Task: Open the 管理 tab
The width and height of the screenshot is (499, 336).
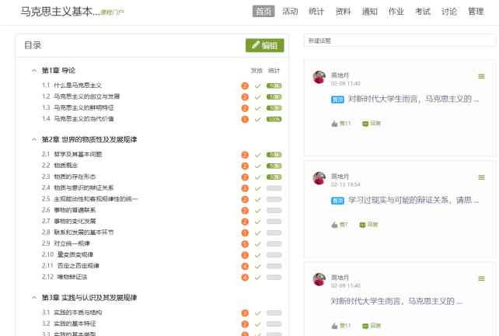Action: click(476, 12)
